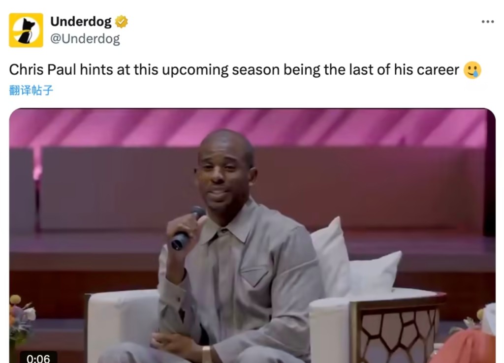Click the @Underdog handle
The image size is (504, 363).
click(85, 39)
